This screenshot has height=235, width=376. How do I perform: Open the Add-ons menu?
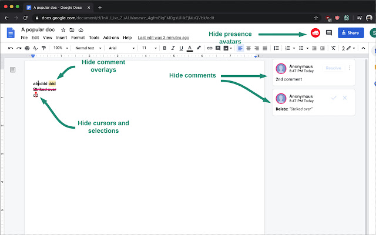pyautogui.click(x=110, y=37)
